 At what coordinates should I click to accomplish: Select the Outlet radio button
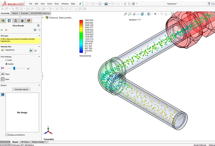click(6, 64)
